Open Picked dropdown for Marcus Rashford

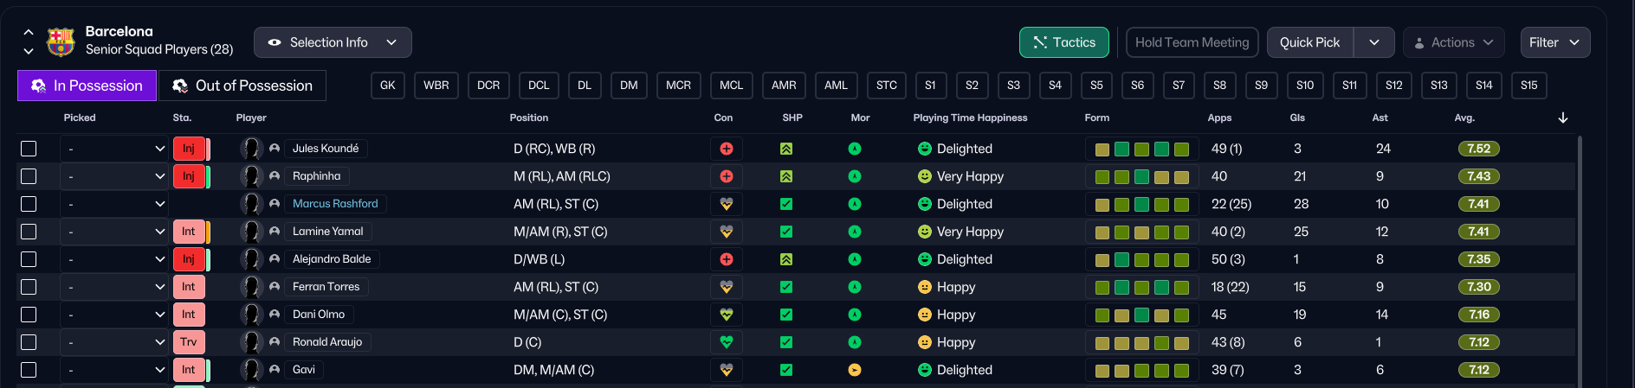pyautogui.click(x=113, y=204)
